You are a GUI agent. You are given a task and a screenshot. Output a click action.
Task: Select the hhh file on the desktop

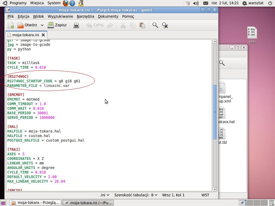(x=252, y=35)
